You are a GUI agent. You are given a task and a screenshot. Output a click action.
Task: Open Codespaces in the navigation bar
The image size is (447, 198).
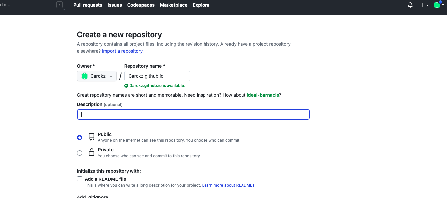pyautogui.click(x=141, y=5)
